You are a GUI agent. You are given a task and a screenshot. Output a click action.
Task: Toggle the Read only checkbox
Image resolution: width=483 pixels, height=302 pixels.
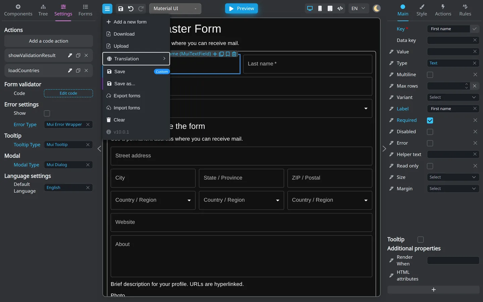(x=430, y=166)
